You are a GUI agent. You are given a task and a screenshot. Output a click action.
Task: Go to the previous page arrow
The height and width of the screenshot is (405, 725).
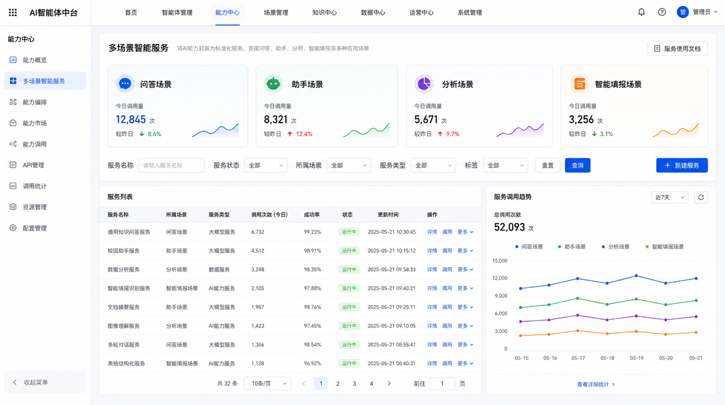[304, 383]
